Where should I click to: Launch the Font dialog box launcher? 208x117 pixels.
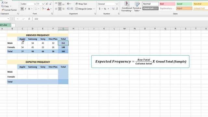pos(52,14)
